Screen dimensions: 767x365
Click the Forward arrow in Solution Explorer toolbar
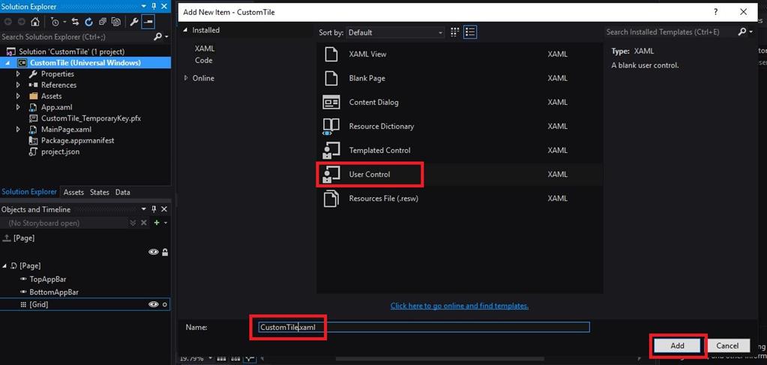(21, 22)
